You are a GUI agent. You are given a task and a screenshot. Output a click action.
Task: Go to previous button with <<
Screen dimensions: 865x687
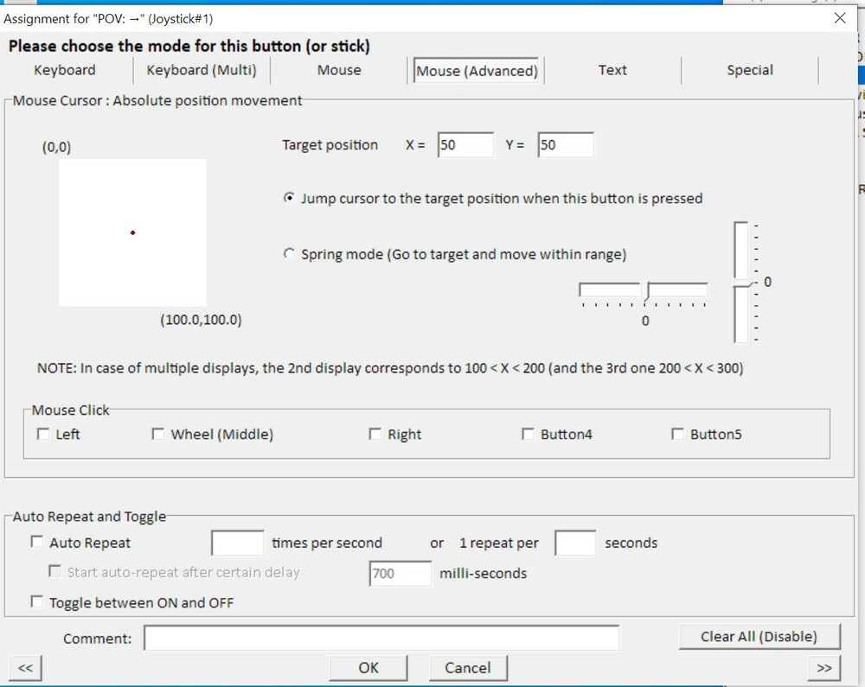click(25, 668)
